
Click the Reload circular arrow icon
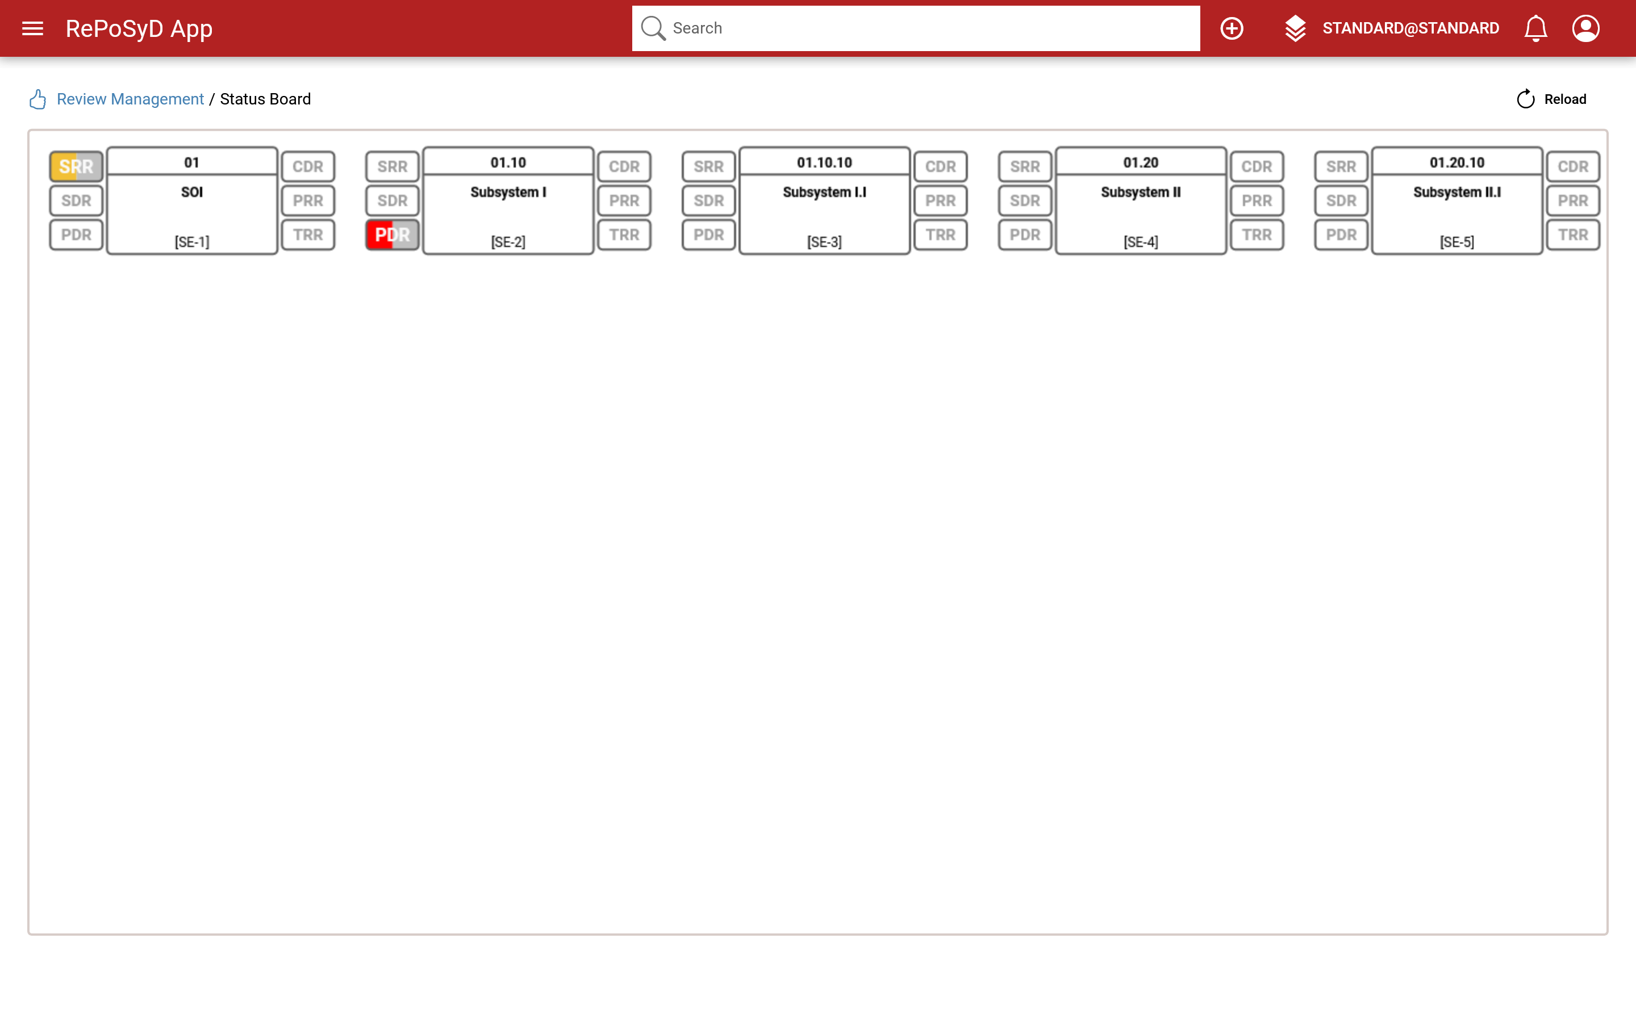[1525, 99]
